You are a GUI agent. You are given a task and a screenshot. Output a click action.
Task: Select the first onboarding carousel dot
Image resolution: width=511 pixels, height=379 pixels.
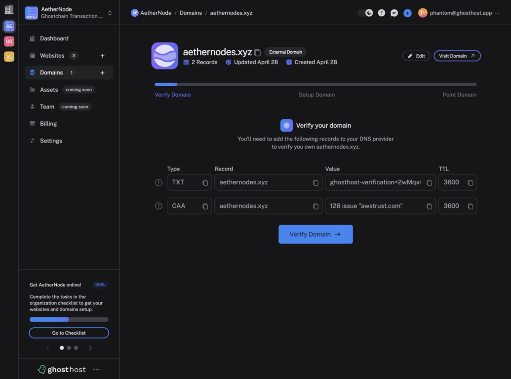pyautogui.click(x=62, y=348)
